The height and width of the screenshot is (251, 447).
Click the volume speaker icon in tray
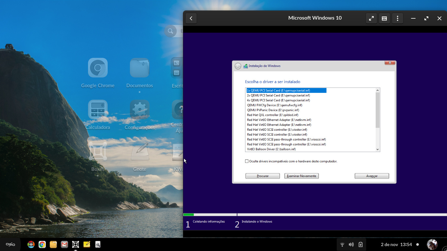[x=351, y=244]
